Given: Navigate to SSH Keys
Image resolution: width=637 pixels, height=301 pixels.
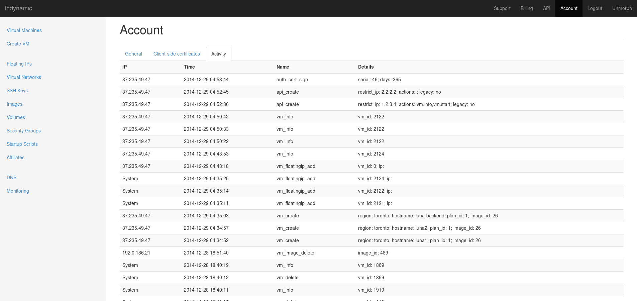Looking at the screenshot, I should point(17,91).
